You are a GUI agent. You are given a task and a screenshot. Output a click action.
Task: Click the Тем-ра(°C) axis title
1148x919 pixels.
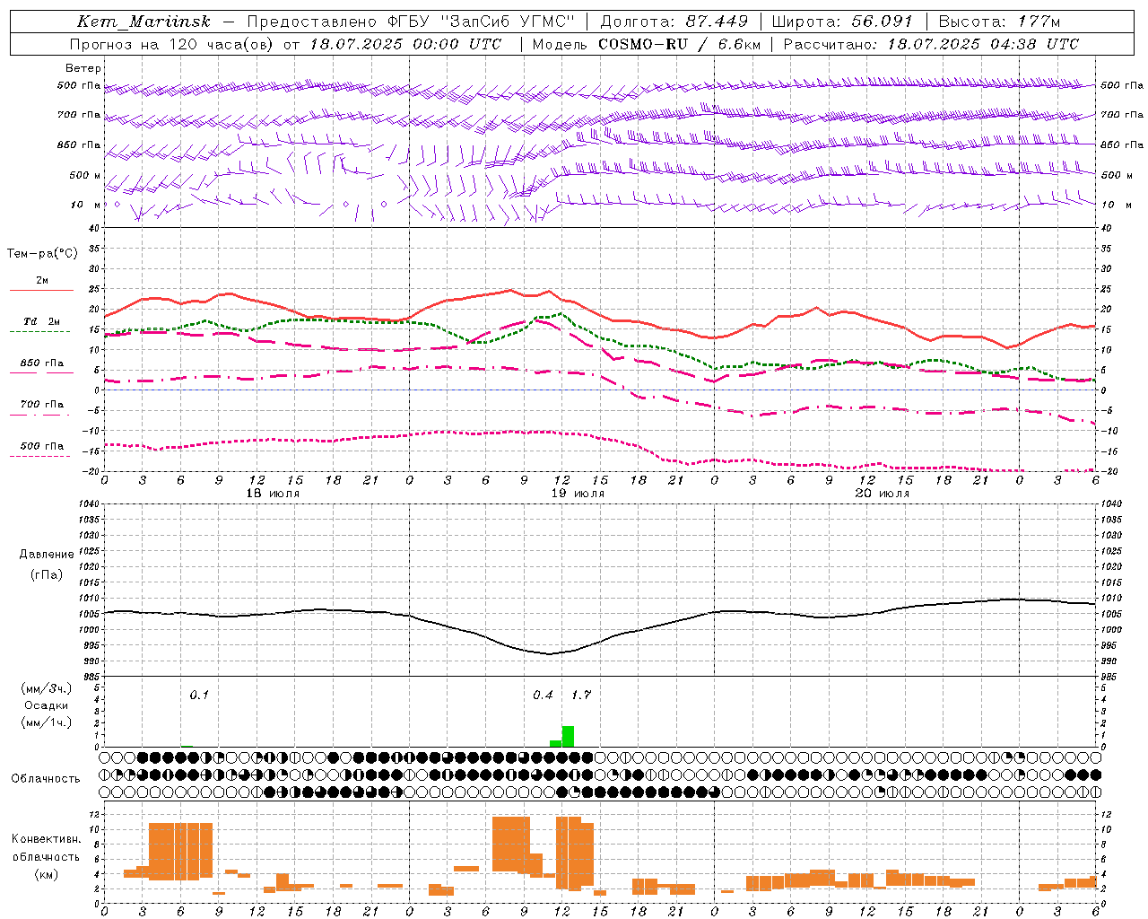pos(42,254)
